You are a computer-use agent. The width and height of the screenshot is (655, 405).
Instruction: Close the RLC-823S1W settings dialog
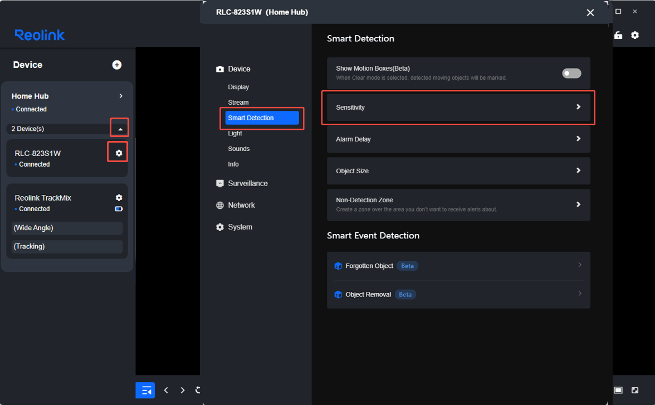coord(590,13)
